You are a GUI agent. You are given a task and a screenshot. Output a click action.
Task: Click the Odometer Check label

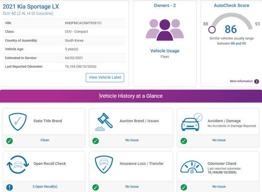tap(222, 164)
